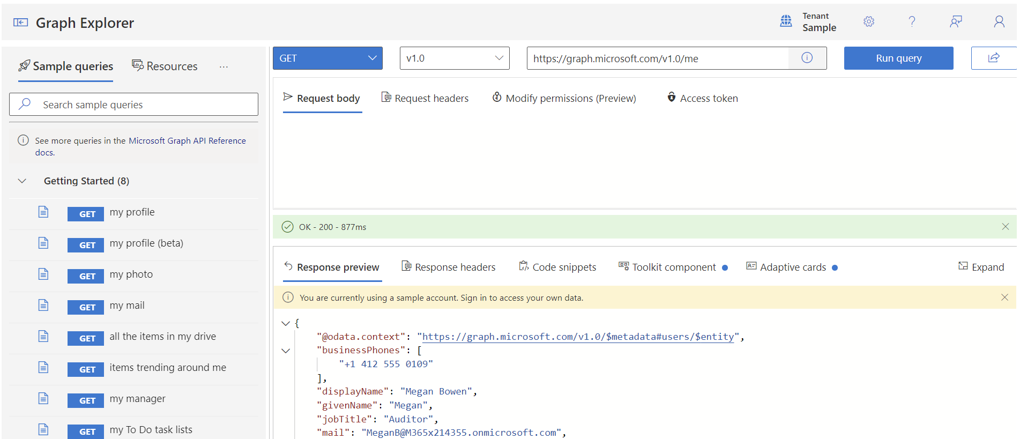The image size is (1020, 439).
Task: Click the "Megan Bowen" displayName value
Action: (436, 391)
